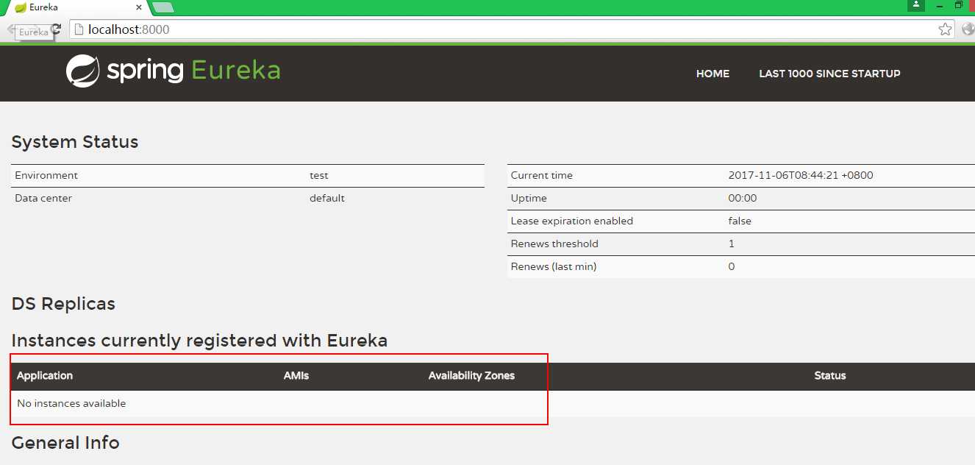Bookmark this page with the star icon
The height and width of the screenshot is (465, 975).
pyautogui.click(x=946, y=29)
